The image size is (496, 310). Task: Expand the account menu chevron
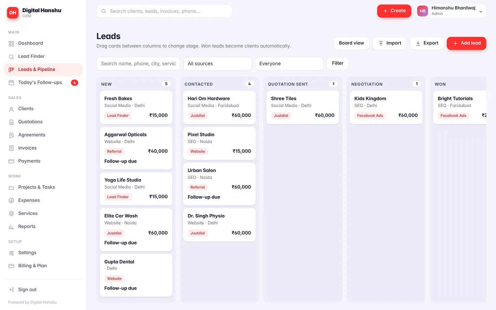480,11
